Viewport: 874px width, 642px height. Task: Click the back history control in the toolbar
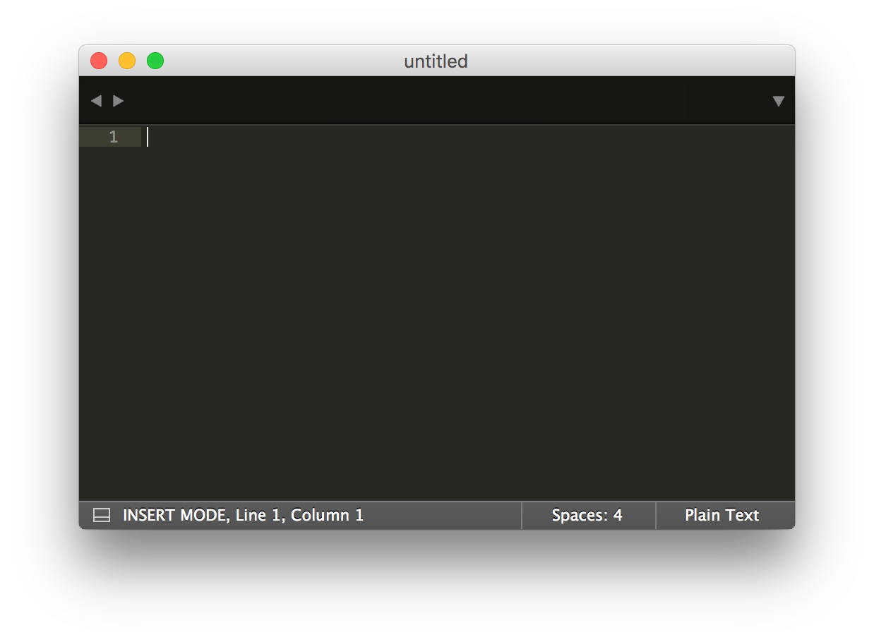(97, 100)
